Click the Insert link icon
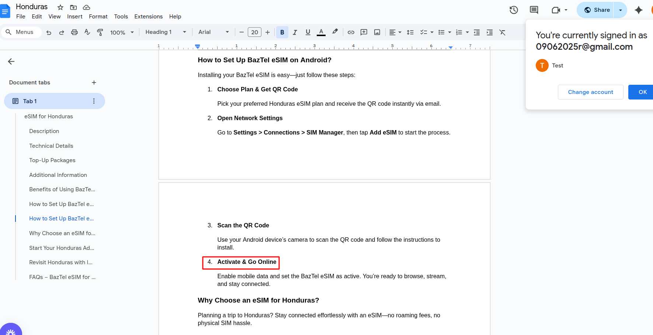The height and width of the screenshot is (335, 653). [351, 32]
